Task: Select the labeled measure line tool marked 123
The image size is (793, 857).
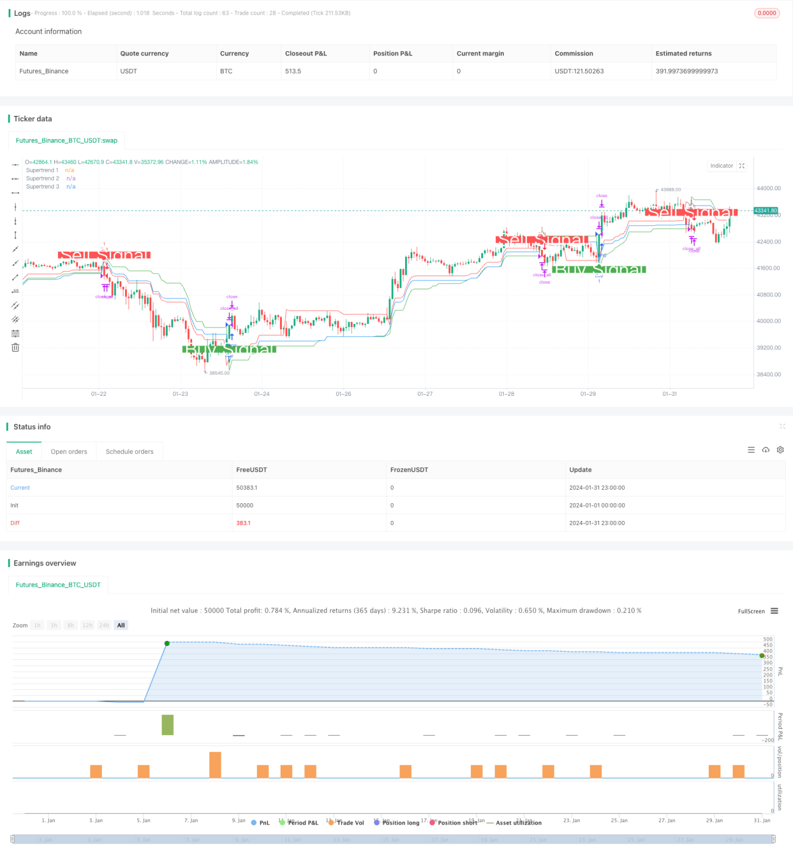Action: point(15,291)
